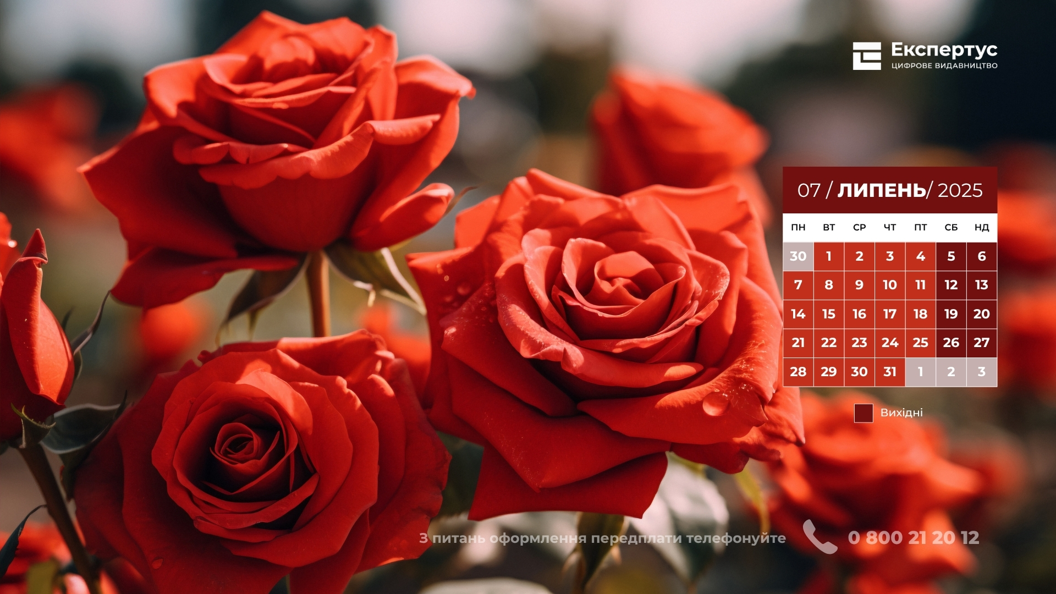
Task: Select the greyed 30 June cell
Action: (x=798, y=256)
